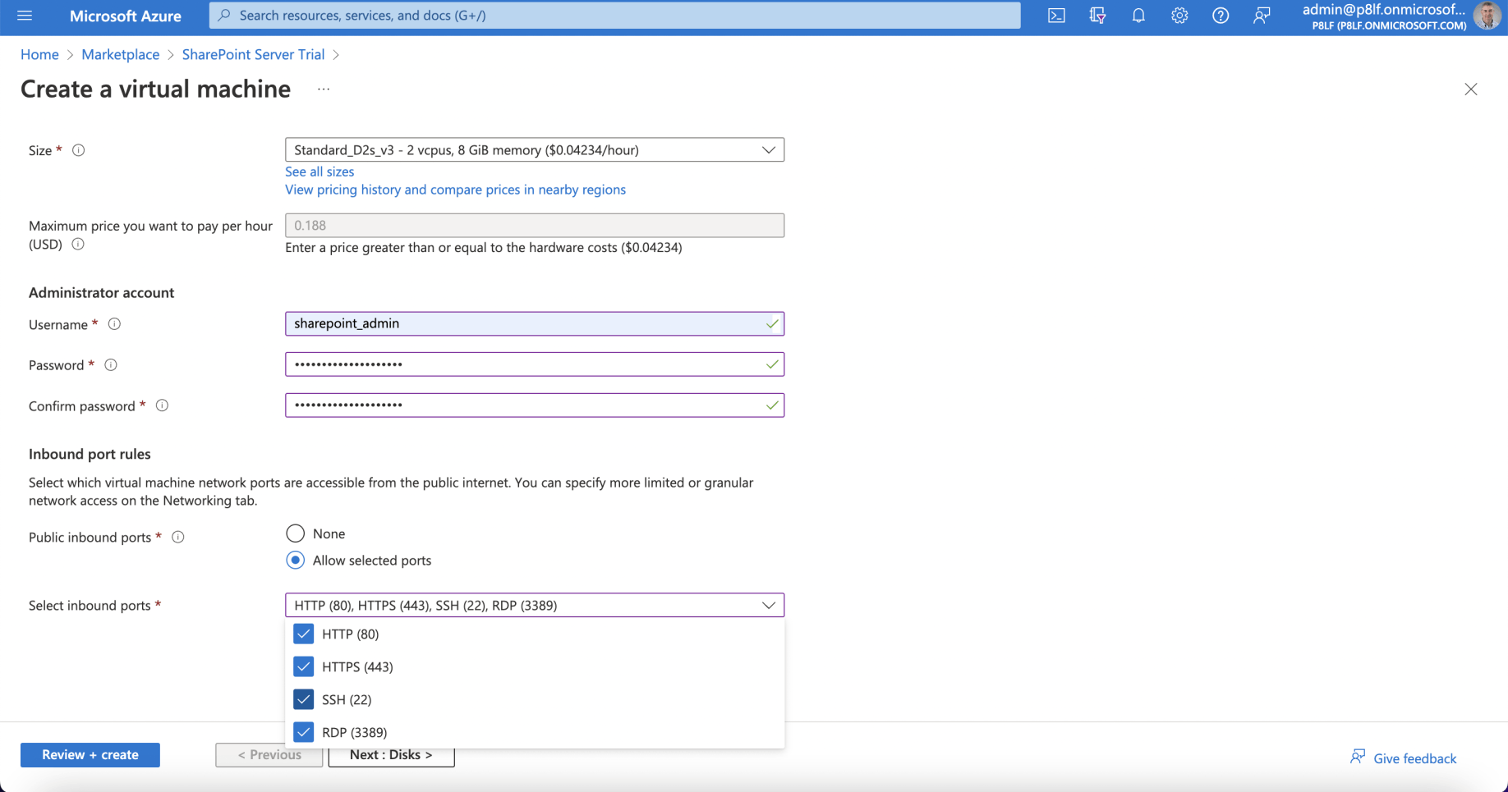1508x792 pixels.
Task: Navigate to SharePoint Server Trial breadcrumb
Action: 253,54
